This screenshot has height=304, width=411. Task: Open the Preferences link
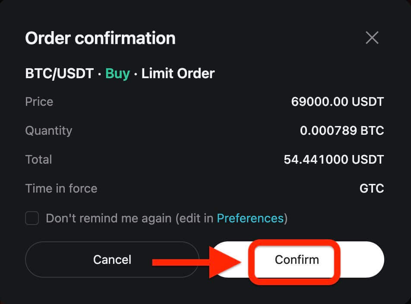(250, 218)
